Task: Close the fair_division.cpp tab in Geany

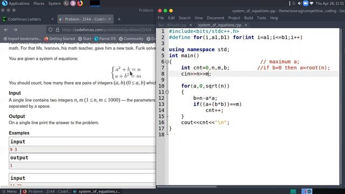Action: (x=191, y=25)
